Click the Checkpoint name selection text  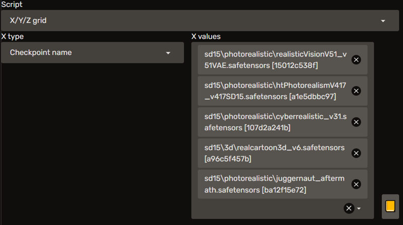(41, 52)
